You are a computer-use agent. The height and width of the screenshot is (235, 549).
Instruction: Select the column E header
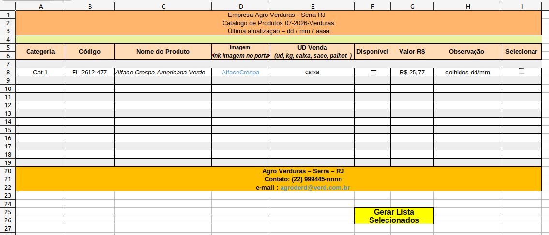(x=312, y=6)
